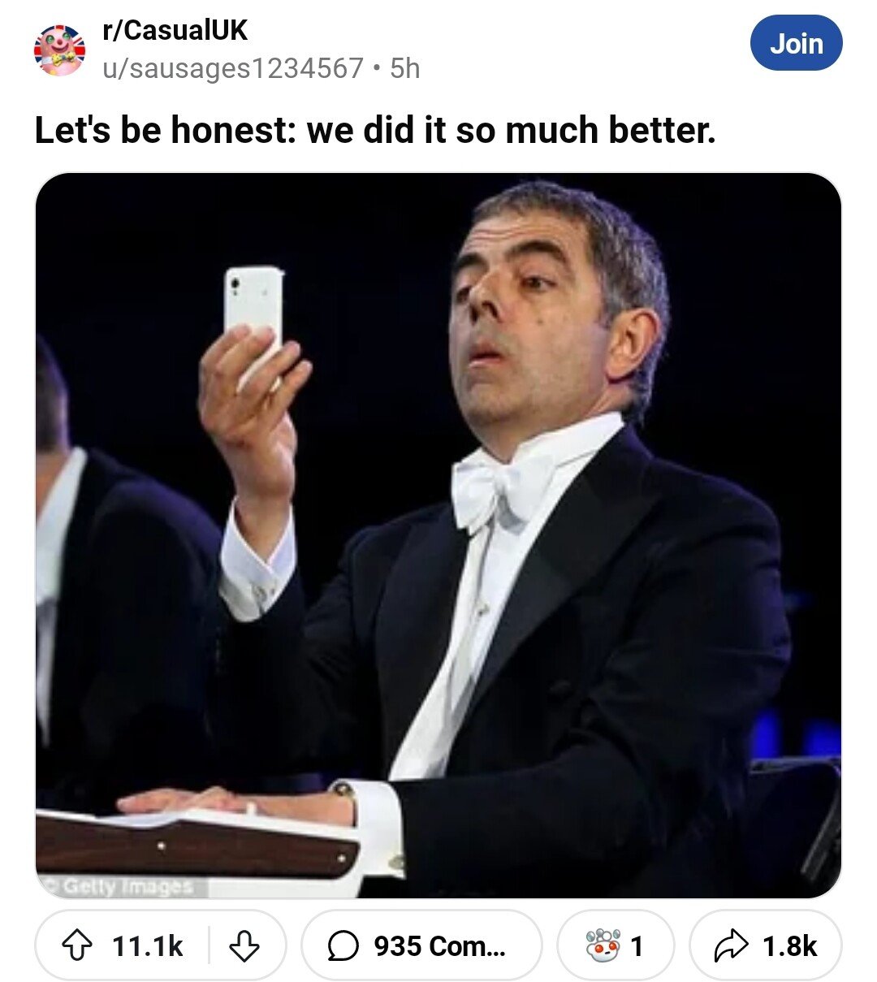Tap the award count number 1
Image resolution: width=877 pixels, height=982 pixels.
point(637,946)
